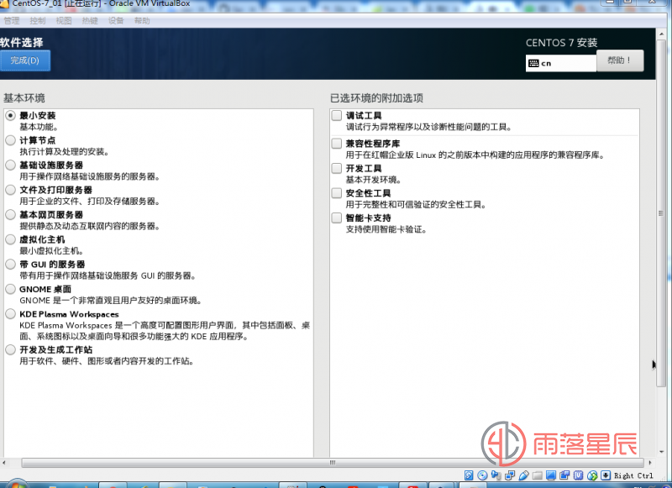Enable the 调试工具 add-on checkbox
The image size is (672, 488).
[337, 116]
